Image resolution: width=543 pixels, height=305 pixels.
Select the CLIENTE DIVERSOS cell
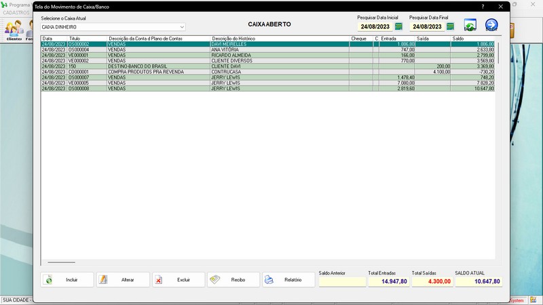click(280, 61)
